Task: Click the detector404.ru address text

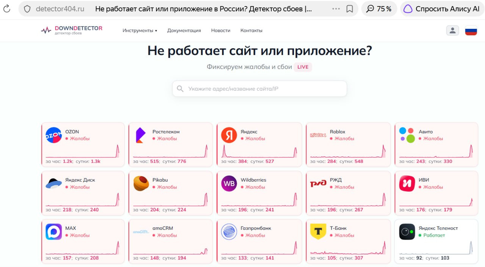Action: pos(60,9)
